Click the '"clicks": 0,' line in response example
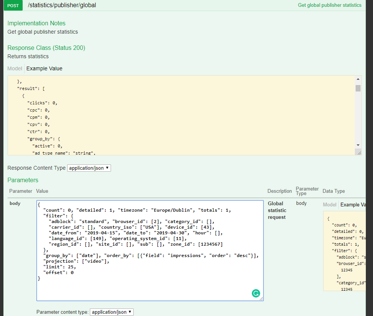This screenshot has width=373, height=316. point(42,103)
